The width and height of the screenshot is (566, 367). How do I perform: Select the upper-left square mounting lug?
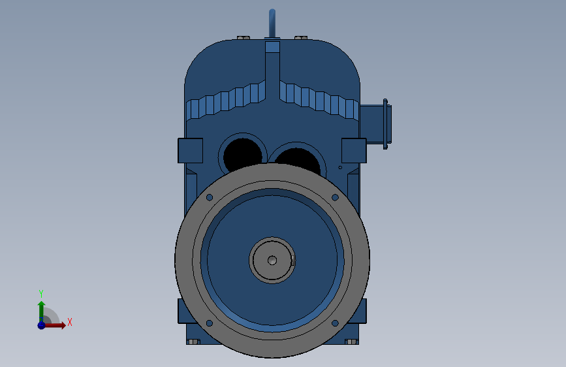pos(190,150)
